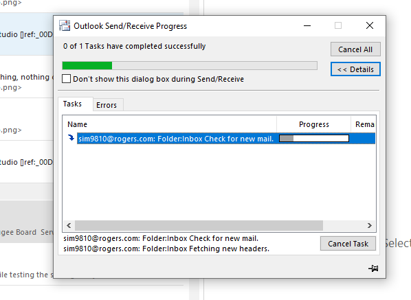Click the pushpin icon at dialog bottom

click(373, 268)
